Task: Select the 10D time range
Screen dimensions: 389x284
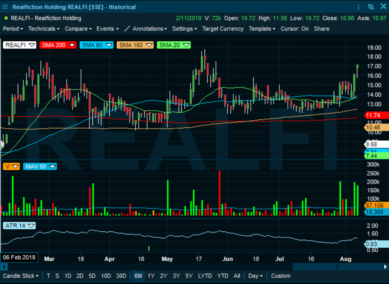Action: [106, 276]
